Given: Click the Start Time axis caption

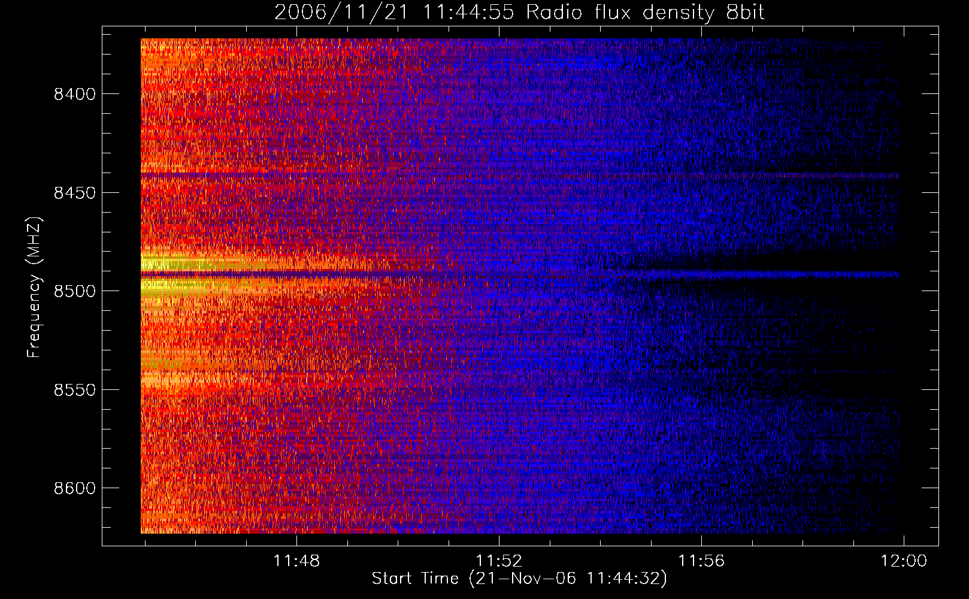Looking at the screenshot, I should (x=519, y=579).
